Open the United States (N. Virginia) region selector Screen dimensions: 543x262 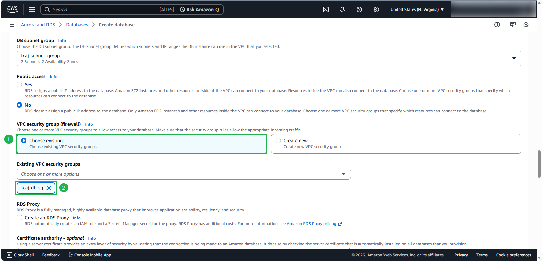(x=417, y=10)
